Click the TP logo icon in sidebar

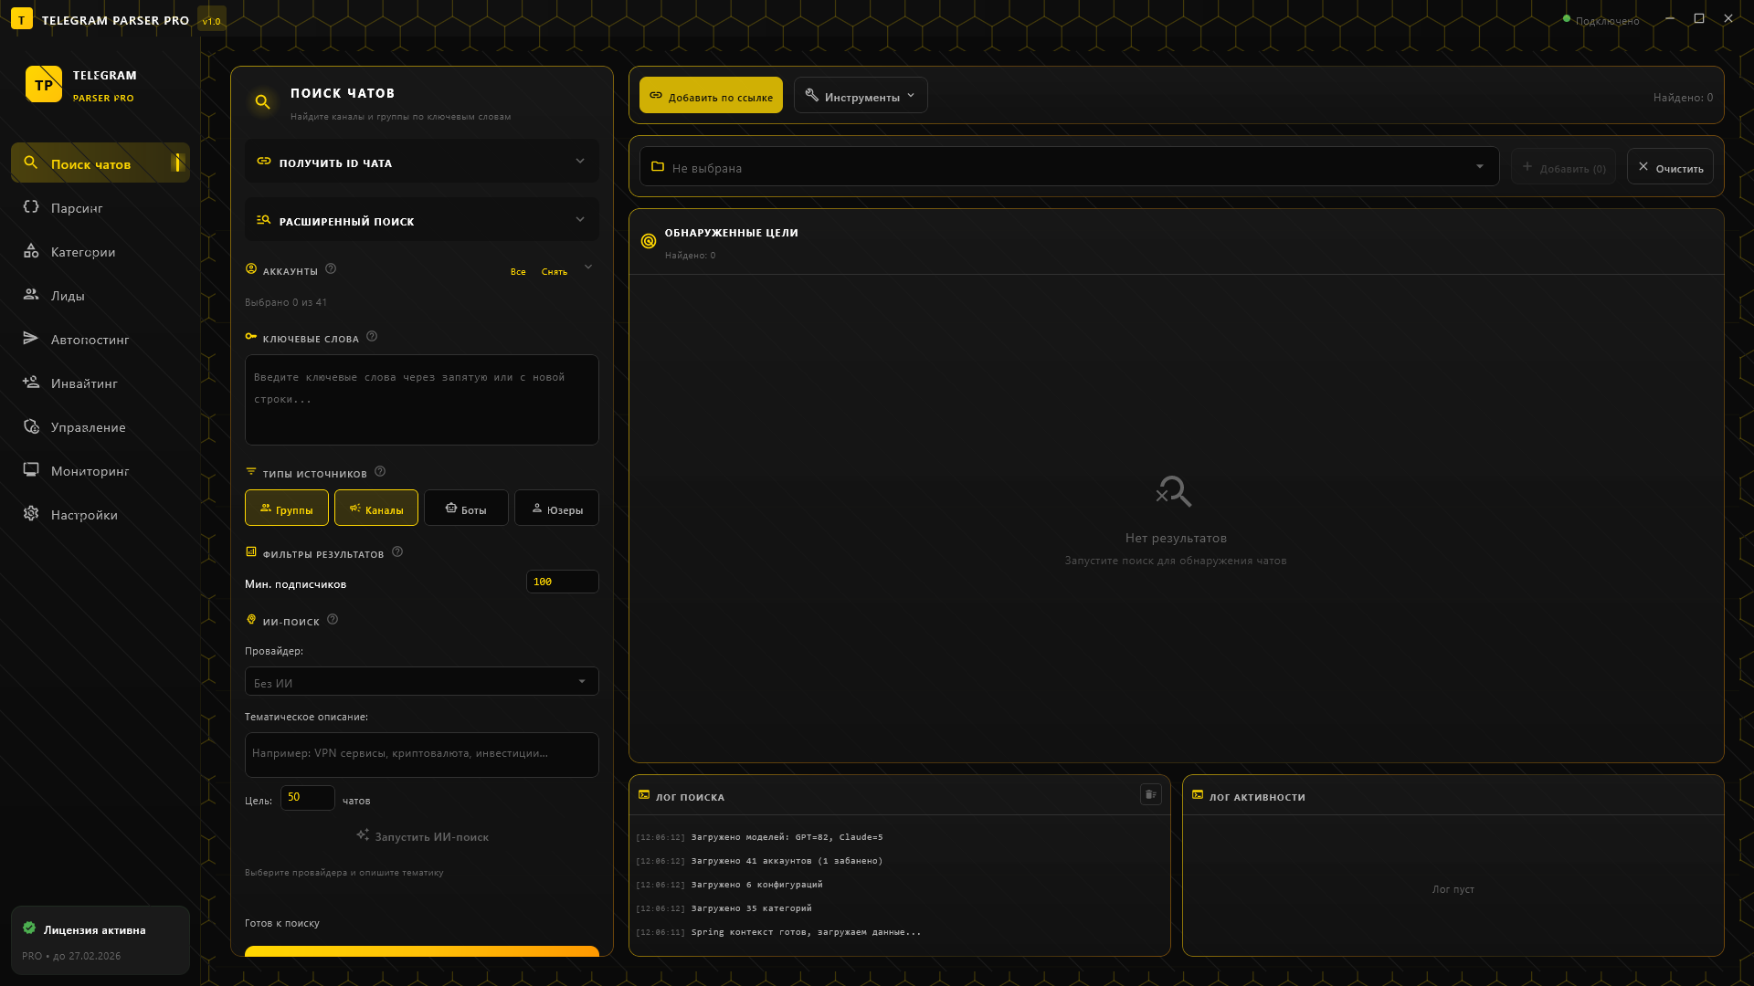pos(43,84)
